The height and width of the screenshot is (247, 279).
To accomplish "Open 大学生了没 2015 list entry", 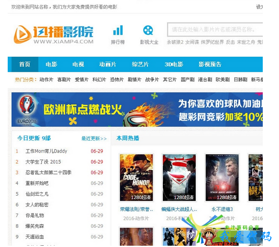I will (x=43, y=162).
